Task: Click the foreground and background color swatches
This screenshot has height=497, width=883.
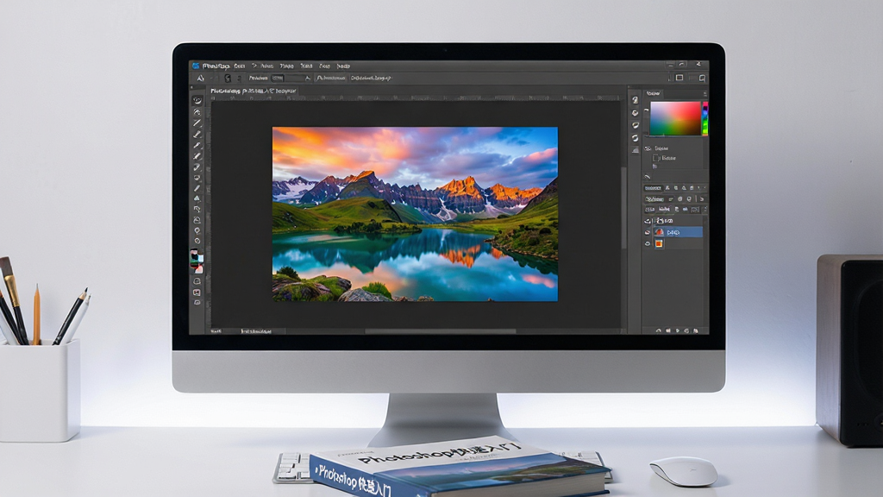Action: 197,262
